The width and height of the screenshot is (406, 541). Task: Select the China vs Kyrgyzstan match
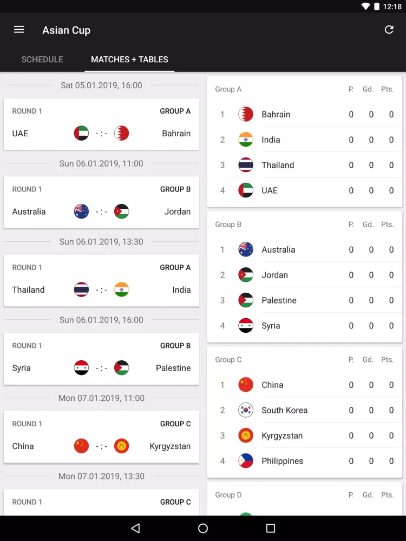click(x=101, y=437)
